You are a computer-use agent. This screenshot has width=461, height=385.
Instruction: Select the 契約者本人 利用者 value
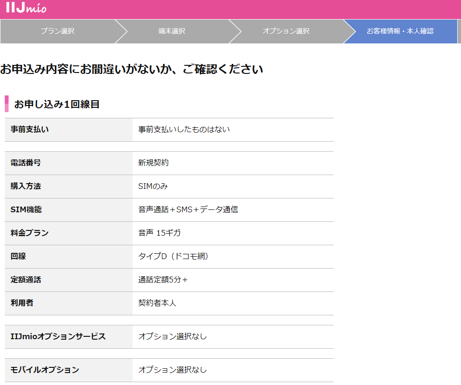coord(156,303)
